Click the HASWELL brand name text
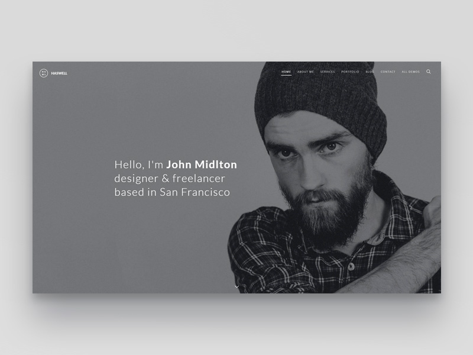Screen dimensions: 473x355 (59, 73)
